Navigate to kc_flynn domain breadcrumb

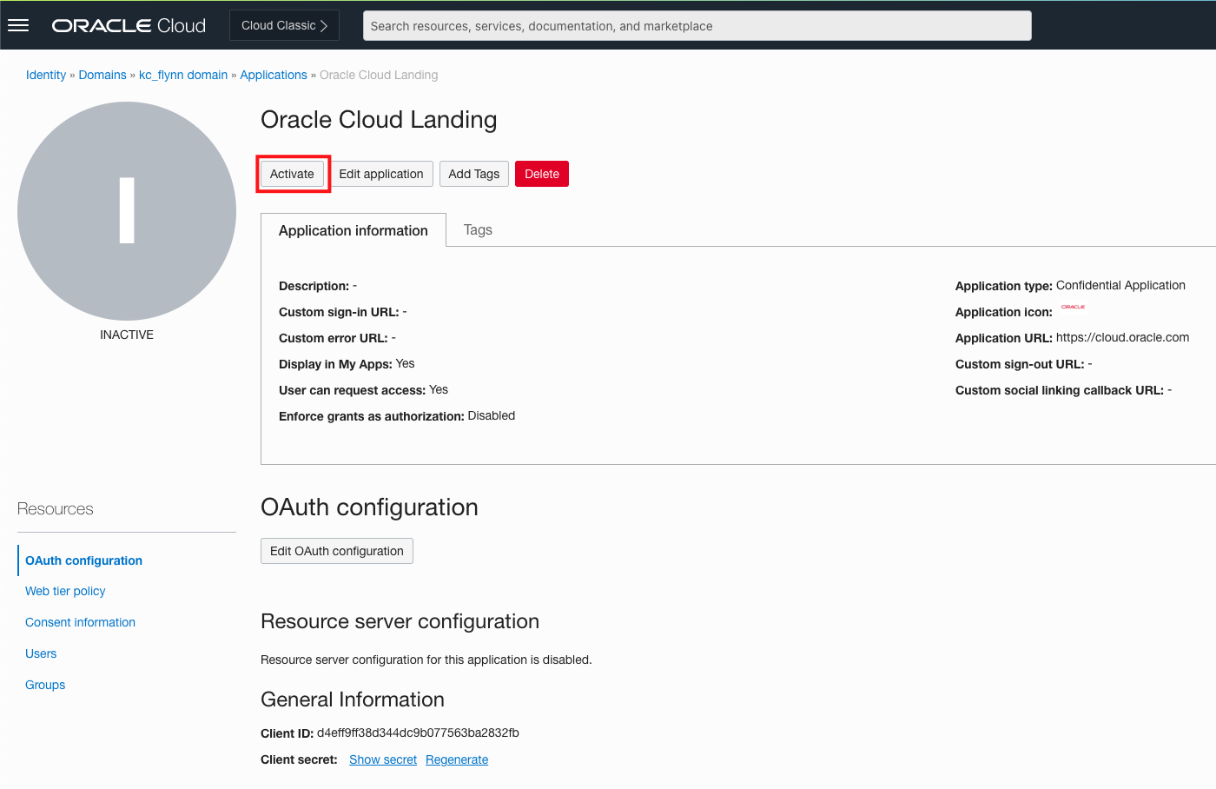pyautogui.click(x=182, y=76)
